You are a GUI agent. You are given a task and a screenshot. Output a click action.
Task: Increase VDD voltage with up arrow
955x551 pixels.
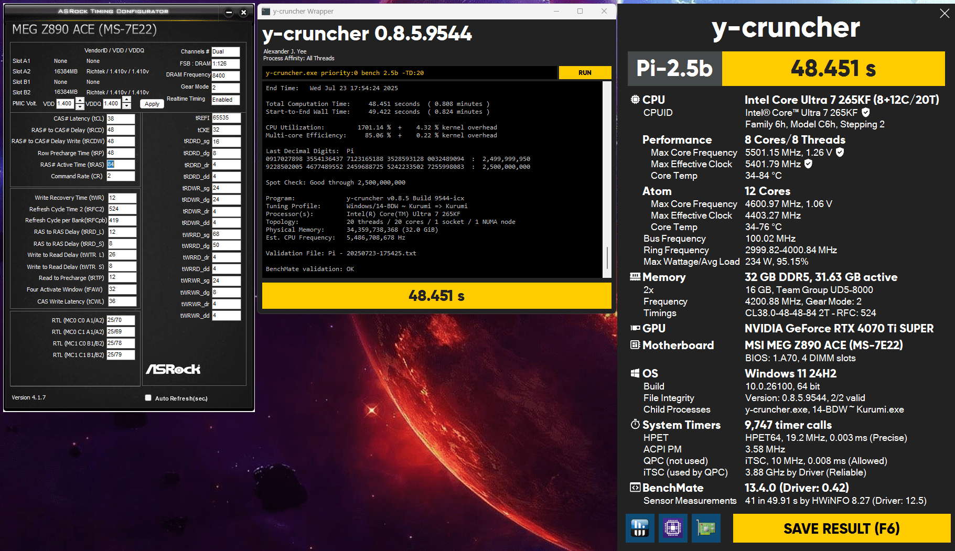[80, 101]
